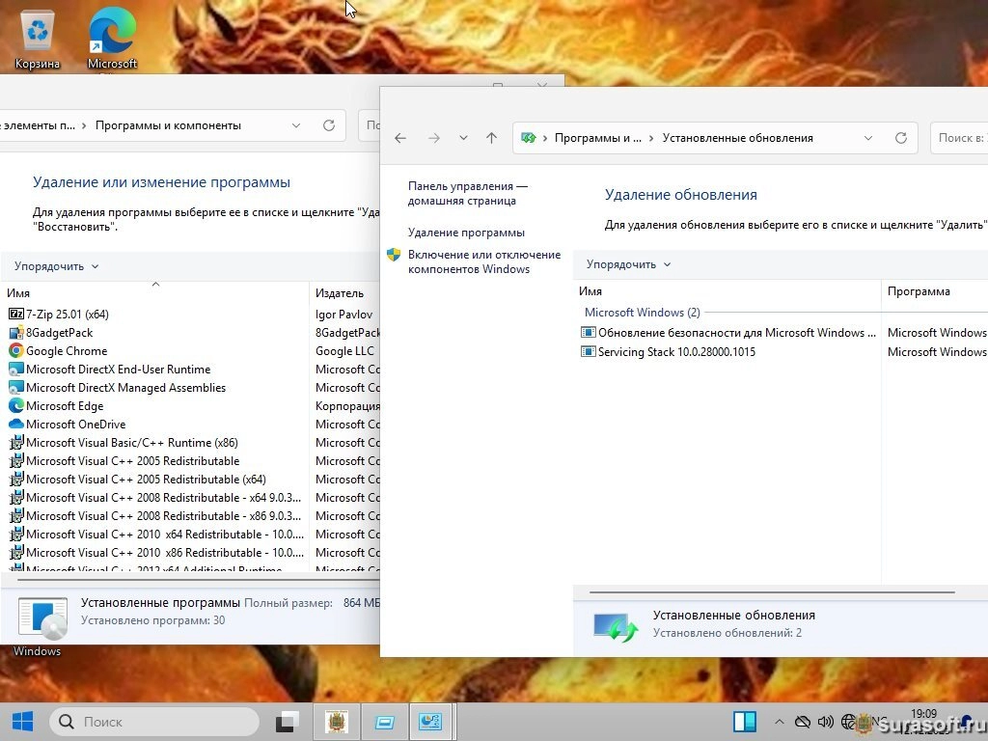The width and height of the screenshot is (988, 741).
Task: Click the Поиск field in updates window
Action: [x=959, y=138]
